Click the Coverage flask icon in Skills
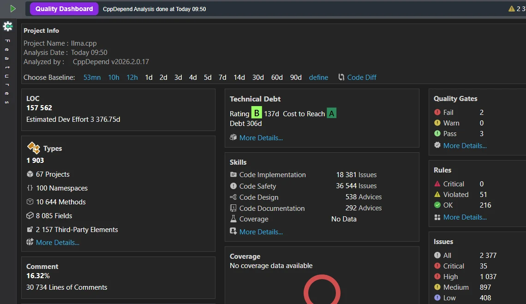 233,219
